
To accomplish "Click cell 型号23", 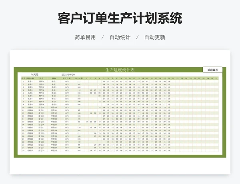I will pyautogui.click(x=41, y=145).
